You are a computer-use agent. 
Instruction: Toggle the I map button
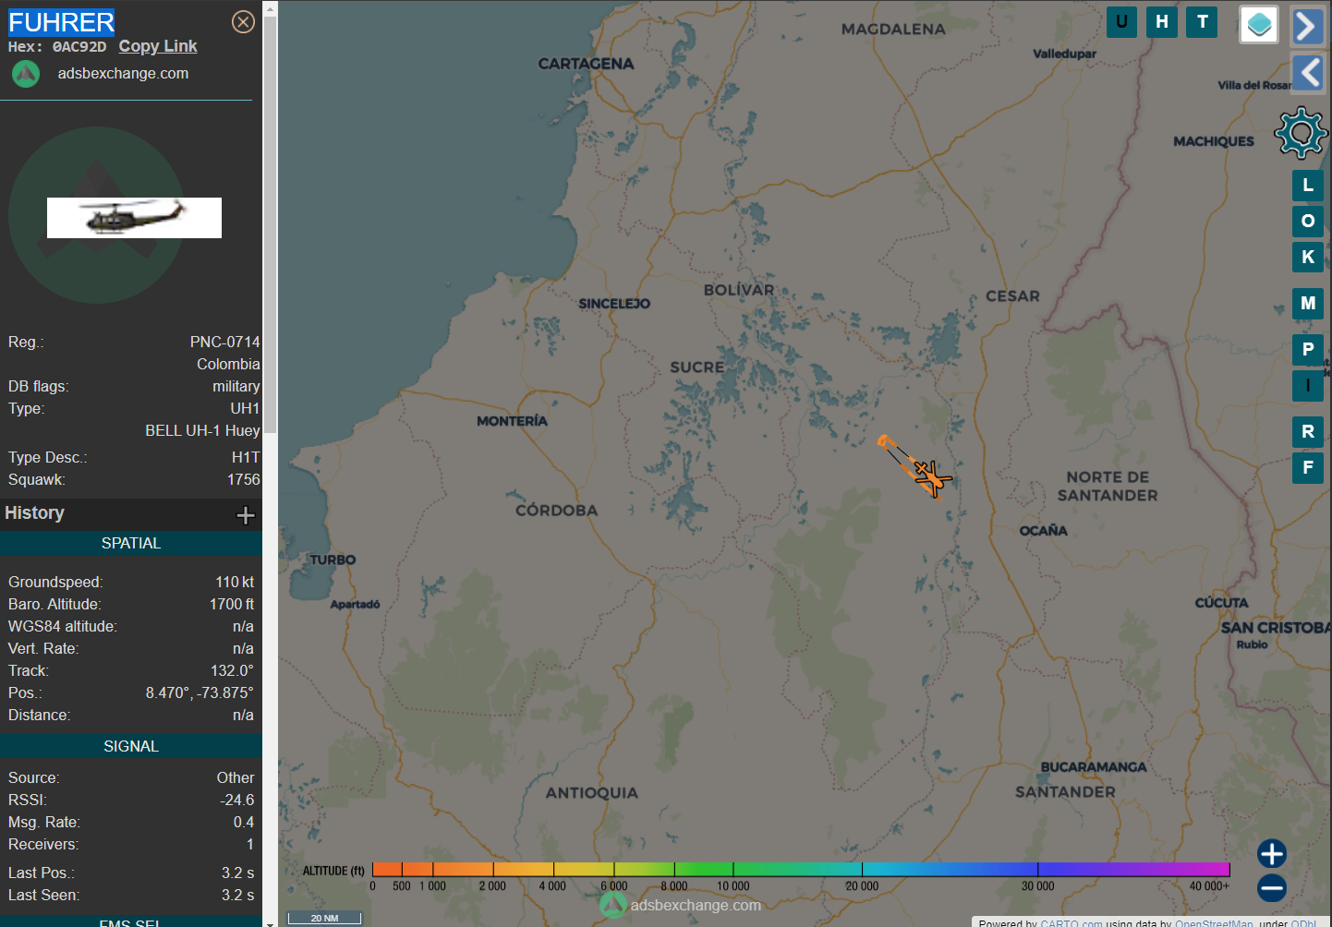click(1308, 385)
